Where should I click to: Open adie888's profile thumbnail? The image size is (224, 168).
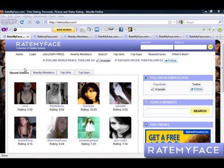point(120,93)
